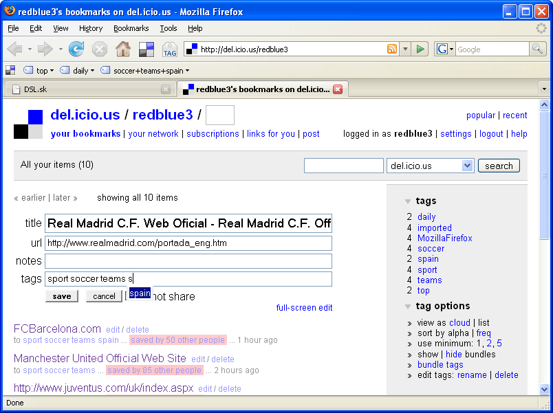
Task: Open the FCBarcelona.com bookmark link
Action: (57, 328)
